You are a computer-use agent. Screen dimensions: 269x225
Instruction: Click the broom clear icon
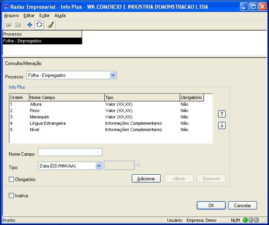point(50,25)
